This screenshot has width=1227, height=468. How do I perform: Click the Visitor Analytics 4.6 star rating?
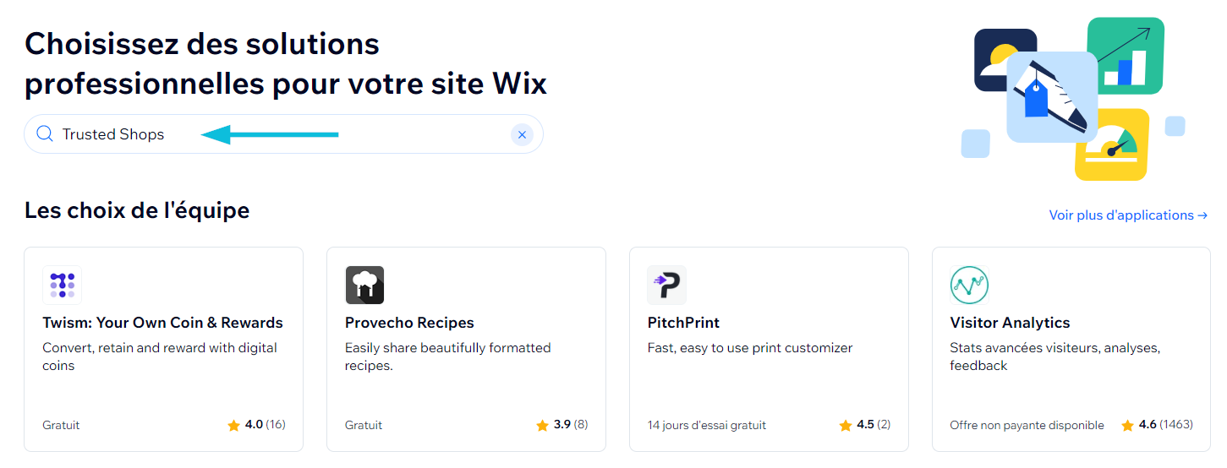click(x=1157, y=425)
